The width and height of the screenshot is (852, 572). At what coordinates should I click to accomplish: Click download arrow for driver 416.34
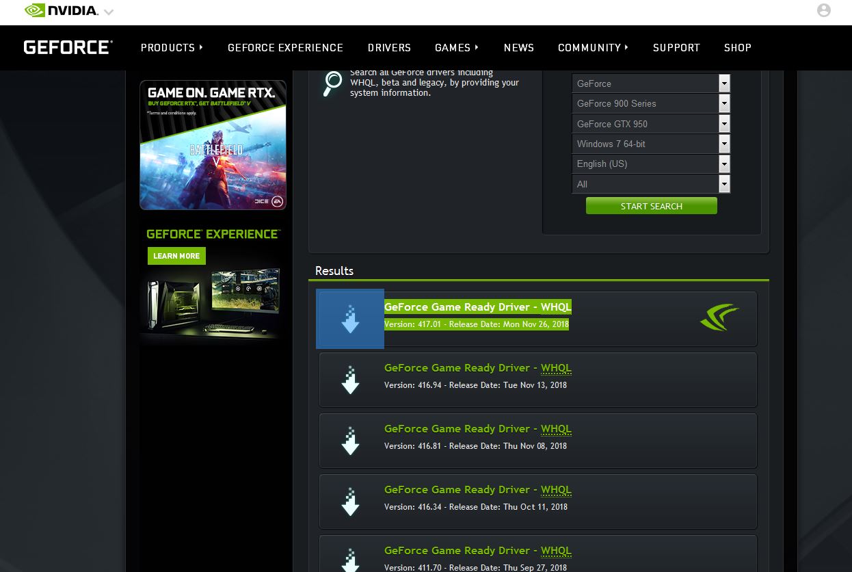click(350, 502)
